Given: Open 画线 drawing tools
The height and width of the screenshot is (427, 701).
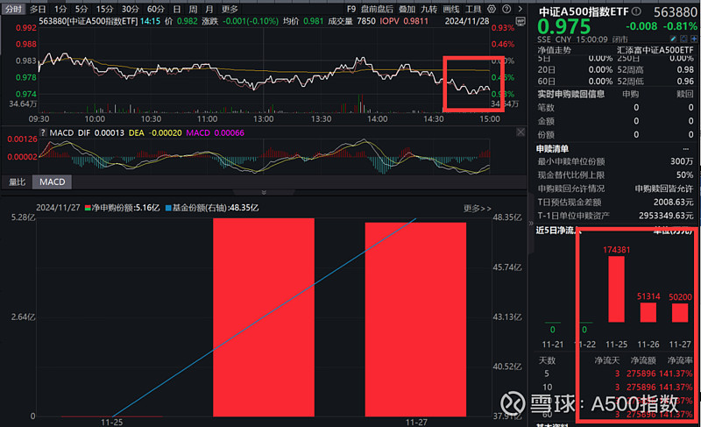Looking at the screenshot, I should 451,9.
